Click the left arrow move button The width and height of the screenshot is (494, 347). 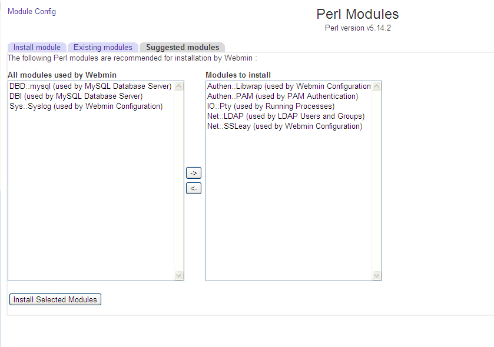point(193,189)
